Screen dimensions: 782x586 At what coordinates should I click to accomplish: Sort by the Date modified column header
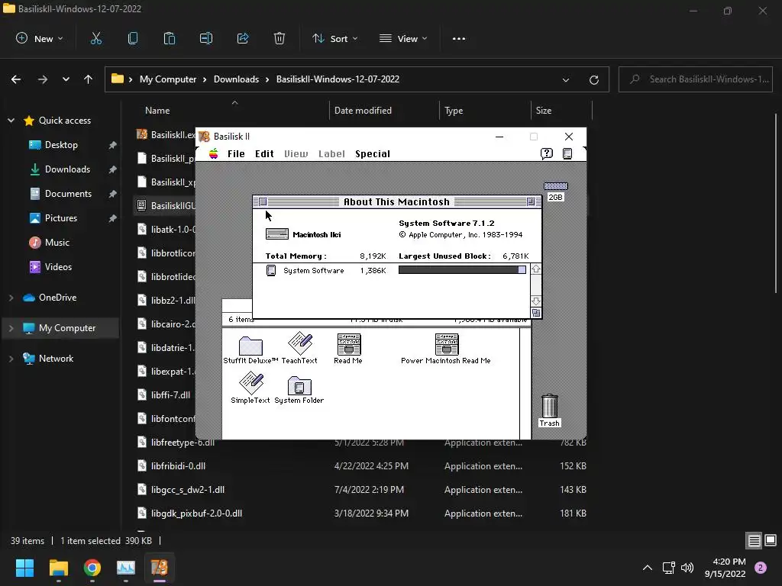click(x=363, y=111)
